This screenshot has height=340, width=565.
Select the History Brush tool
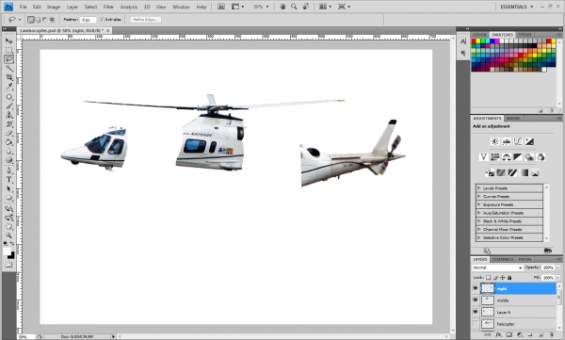(x=9, y=124)
